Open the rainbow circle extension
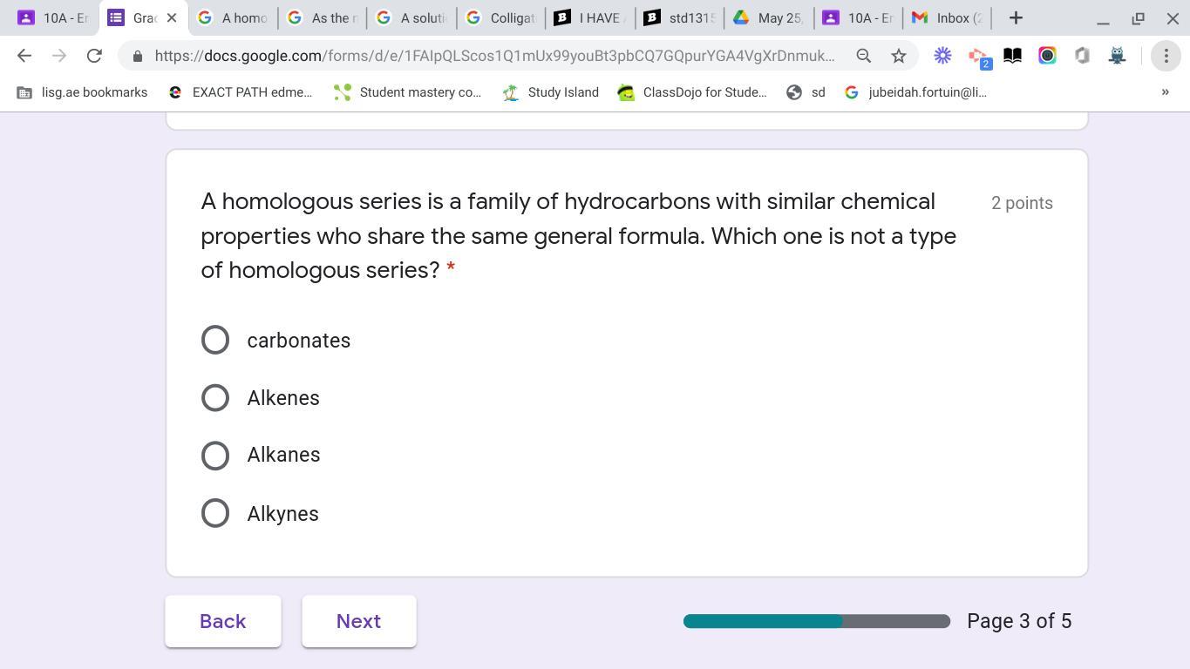The image size is (1190, 669). [1047, 56]
